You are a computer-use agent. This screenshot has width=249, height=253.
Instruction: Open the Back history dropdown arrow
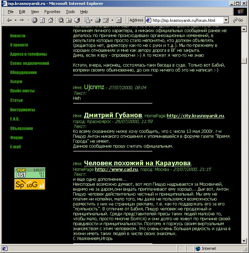tap(15, 20)
